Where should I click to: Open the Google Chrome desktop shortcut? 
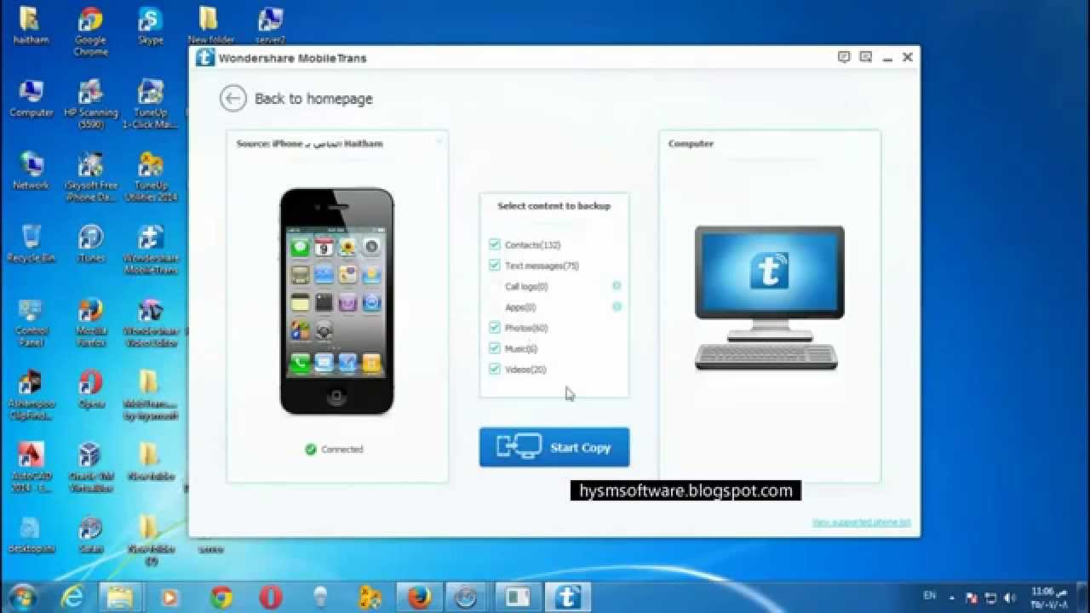(90, 31)
